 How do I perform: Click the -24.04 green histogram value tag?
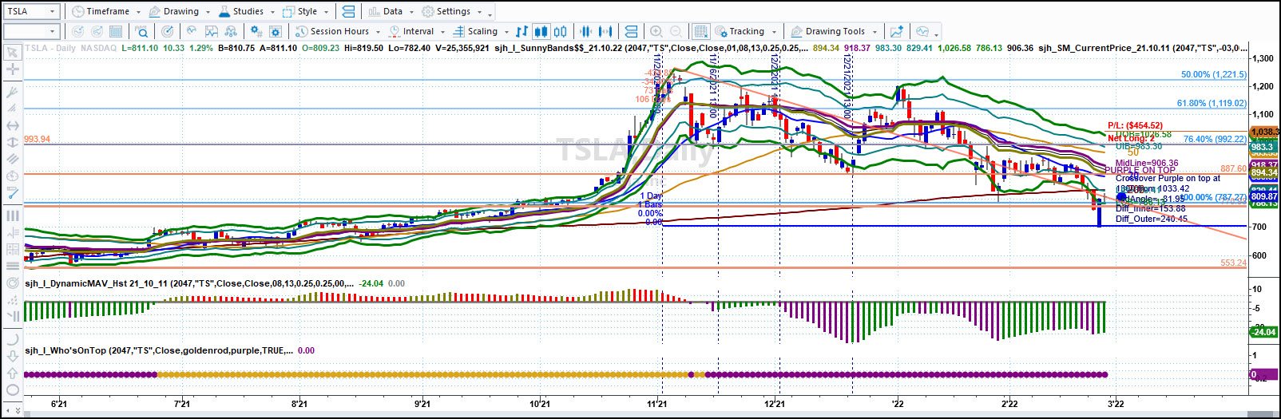pyautogui.click(x=1263, y=332)
